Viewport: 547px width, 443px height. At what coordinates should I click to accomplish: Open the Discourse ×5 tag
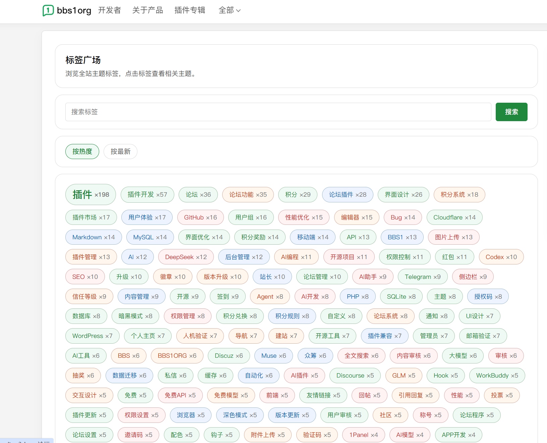pos(355,376)
